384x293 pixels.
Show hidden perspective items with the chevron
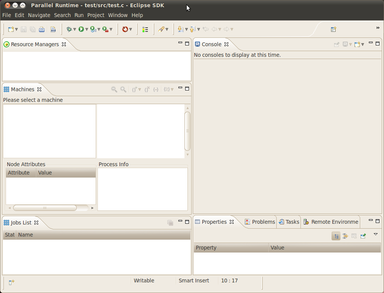pyautogui.click(x=378, y=28)
